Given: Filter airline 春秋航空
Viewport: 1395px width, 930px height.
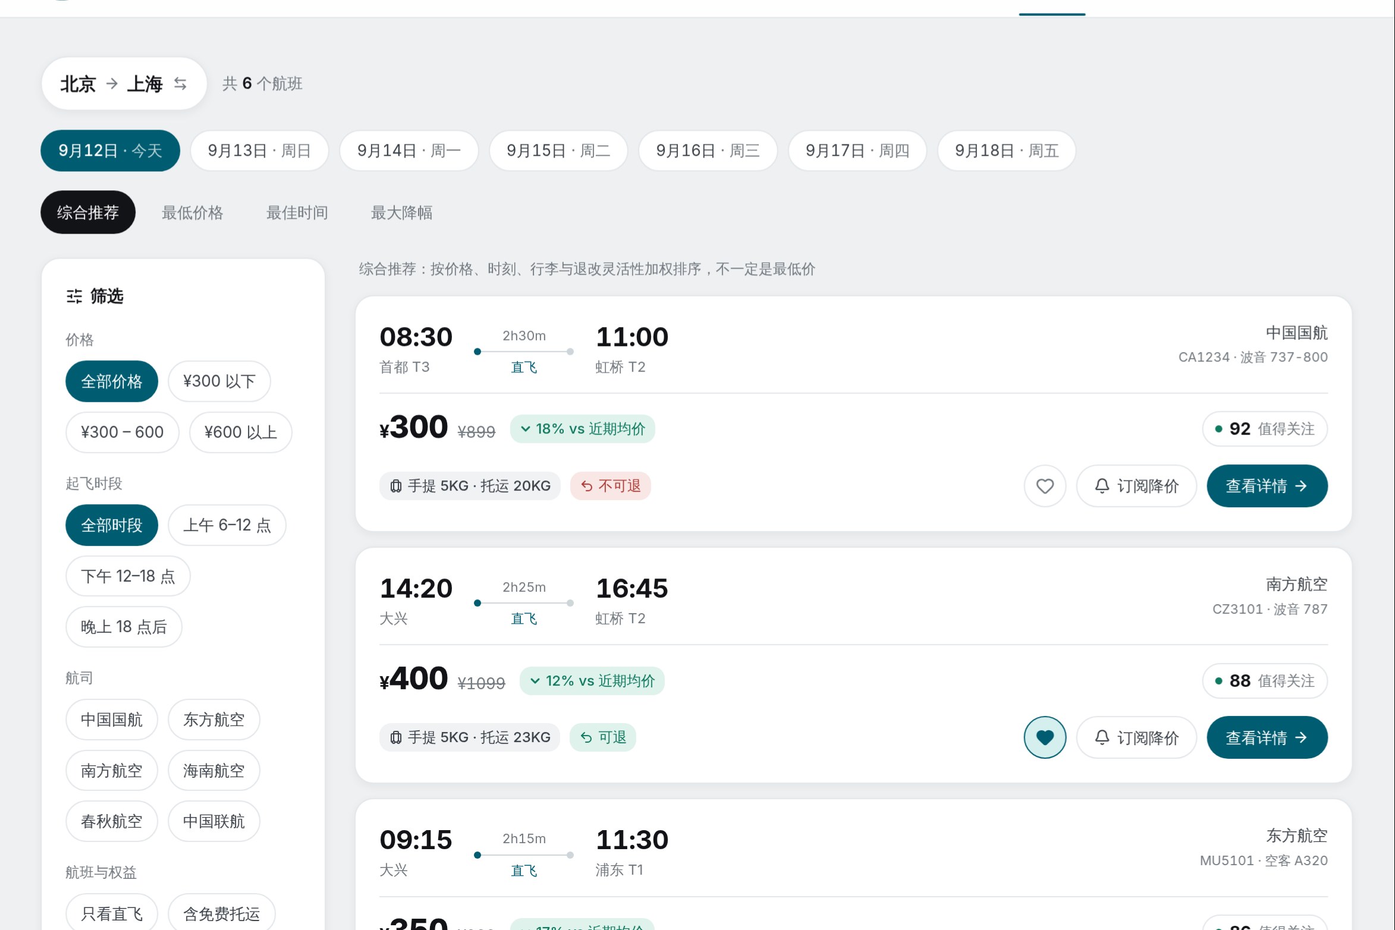Looking at the screenshot, I should pyautogui.click(x=112, y=821).
